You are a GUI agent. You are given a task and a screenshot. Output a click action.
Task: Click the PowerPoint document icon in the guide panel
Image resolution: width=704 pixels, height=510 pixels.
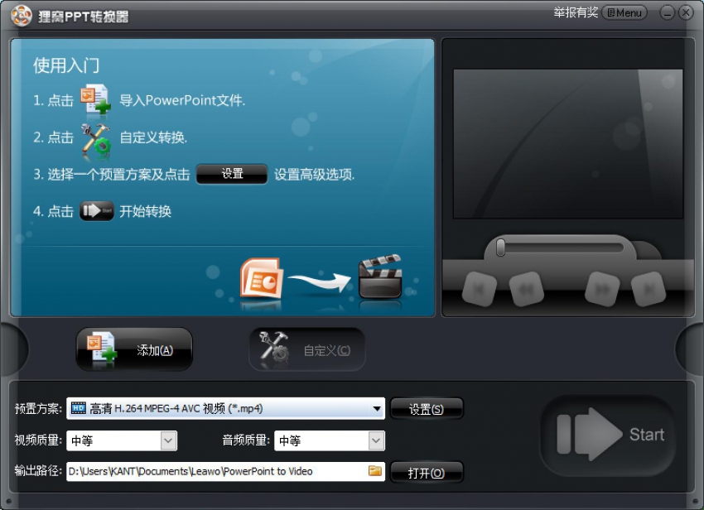(x=261, y=280)
